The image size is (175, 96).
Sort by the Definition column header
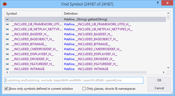click(x=114, y=14)
